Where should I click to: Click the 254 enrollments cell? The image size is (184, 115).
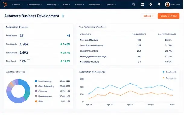[139, 51]
